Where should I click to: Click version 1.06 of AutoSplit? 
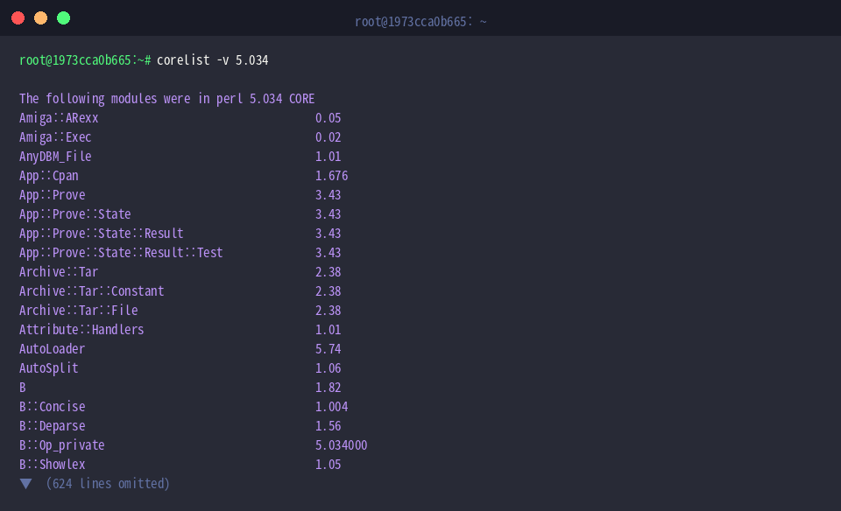click(329, 368)
